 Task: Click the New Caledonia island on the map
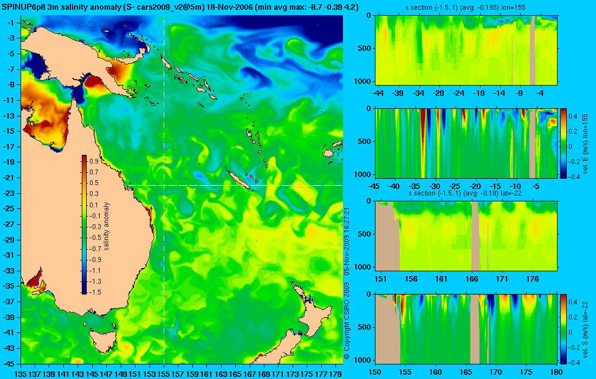239,180
